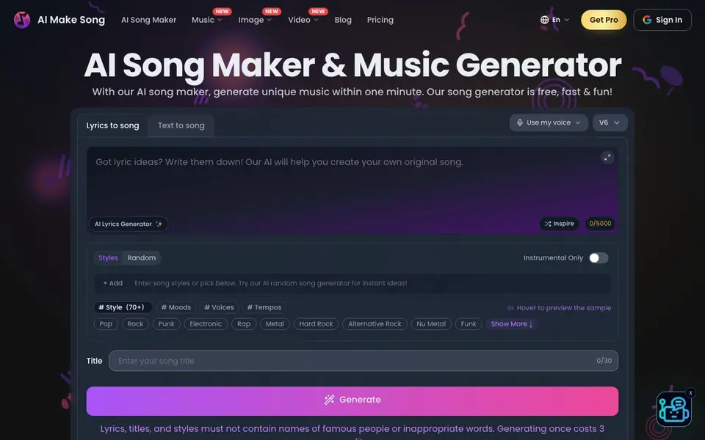Pick the Electronic style tag
705x440 pixels.
tap(206, 323)
